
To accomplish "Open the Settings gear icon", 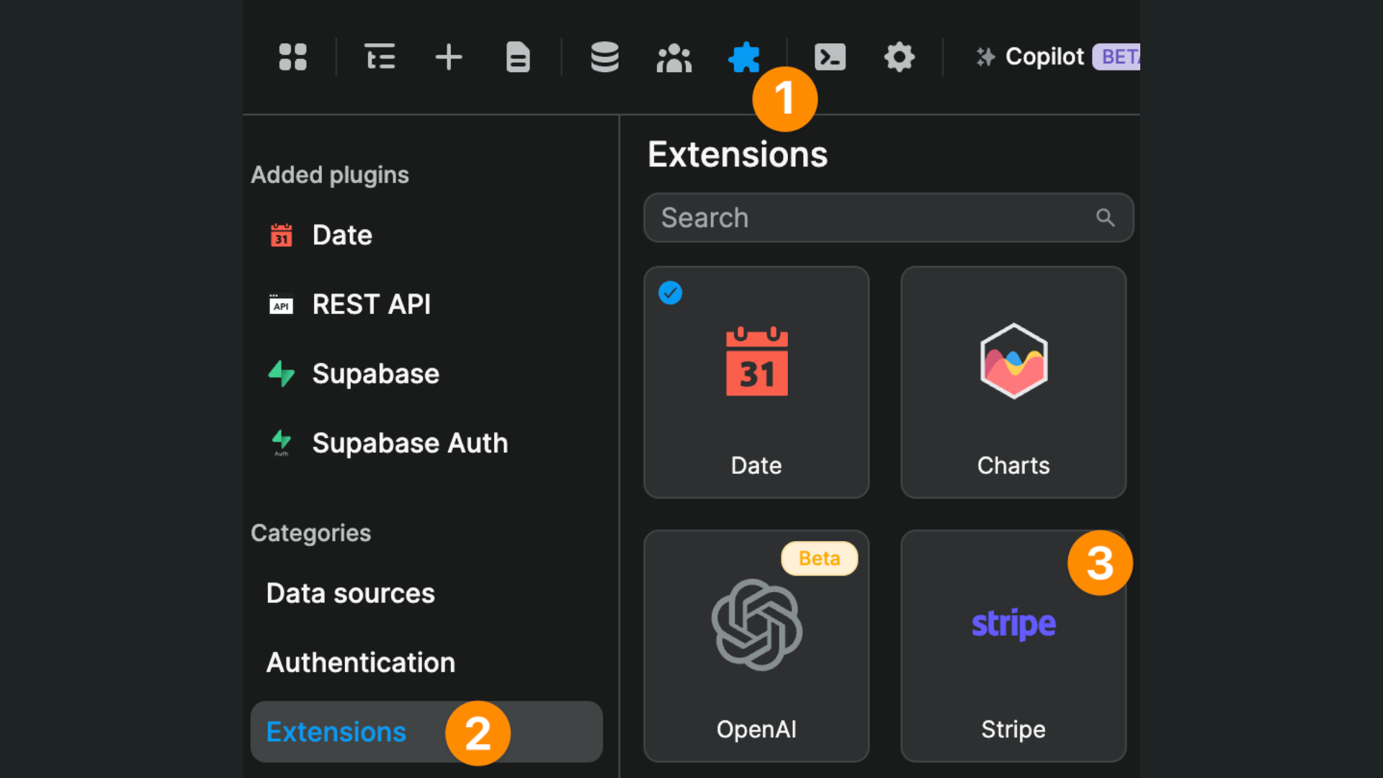I will [899, 57].
